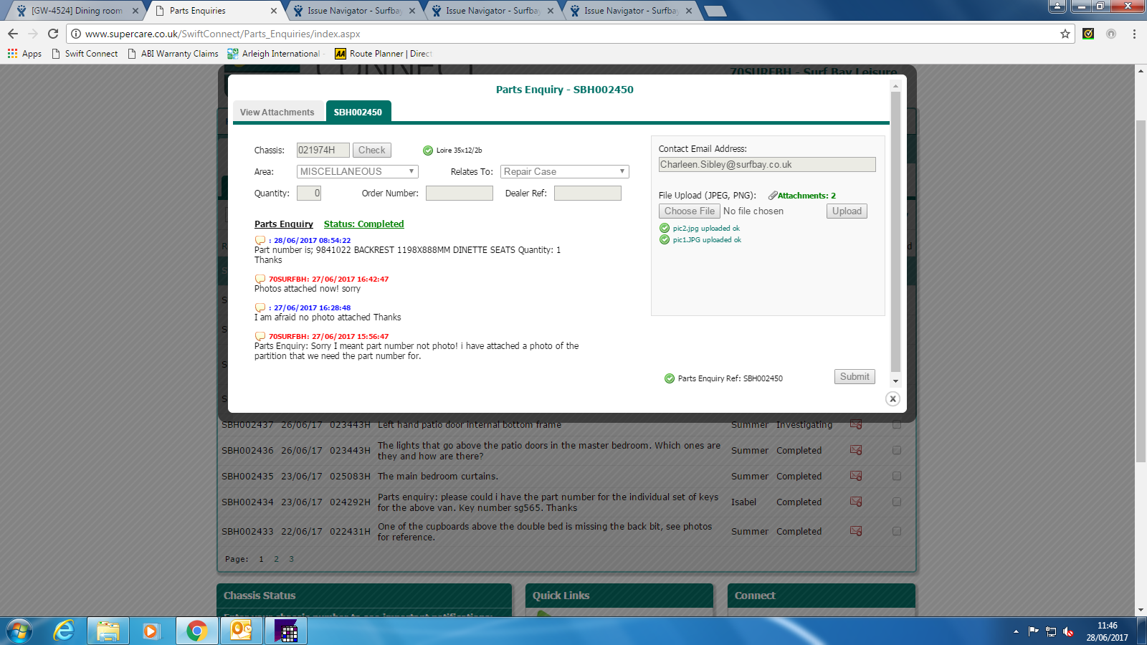The image size is (1147, 645).
Task: Click the Contact Email Address field
Action: [x=767, y=165]
